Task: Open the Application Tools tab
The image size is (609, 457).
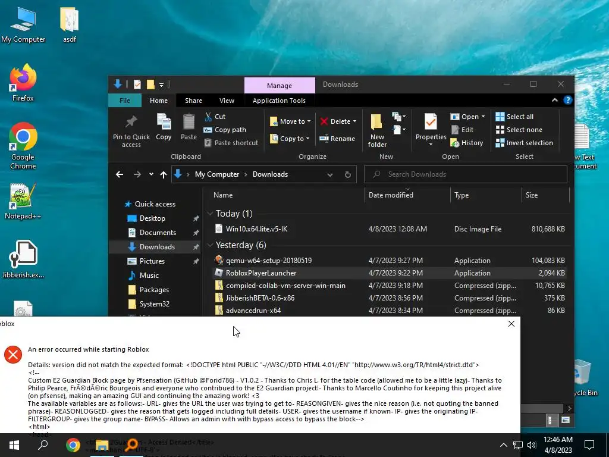Action: pyautogui.click(x=279, y=100)
